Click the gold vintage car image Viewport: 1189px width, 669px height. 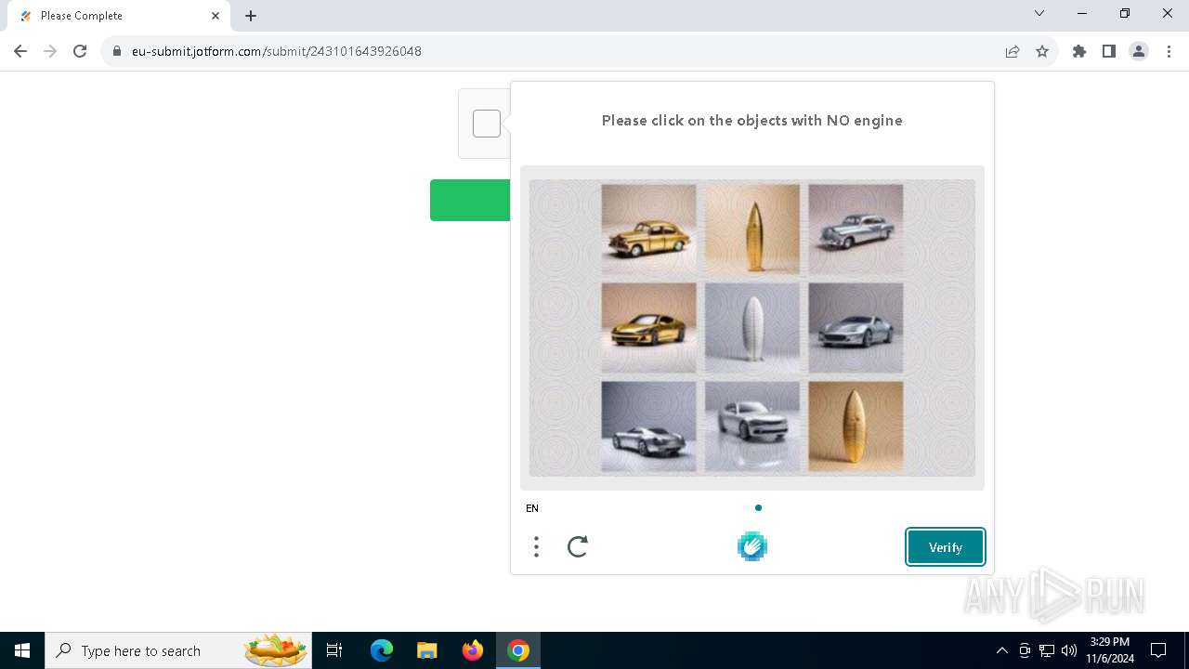pyautogui.click(x=648, y=230)
